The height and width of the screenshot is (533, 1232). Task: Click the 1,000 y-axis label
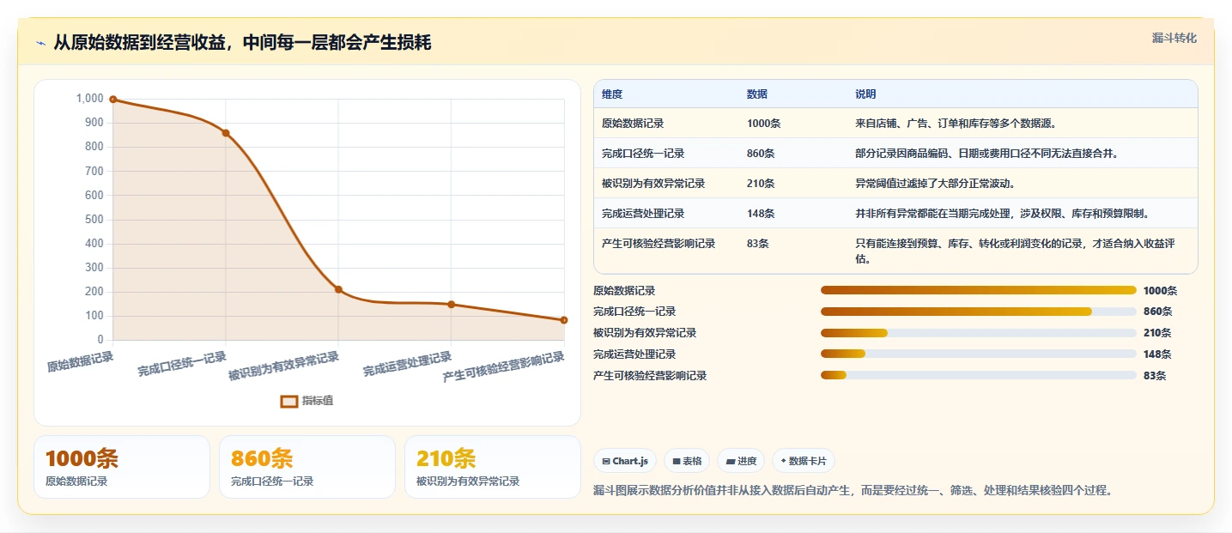point(90,99)
